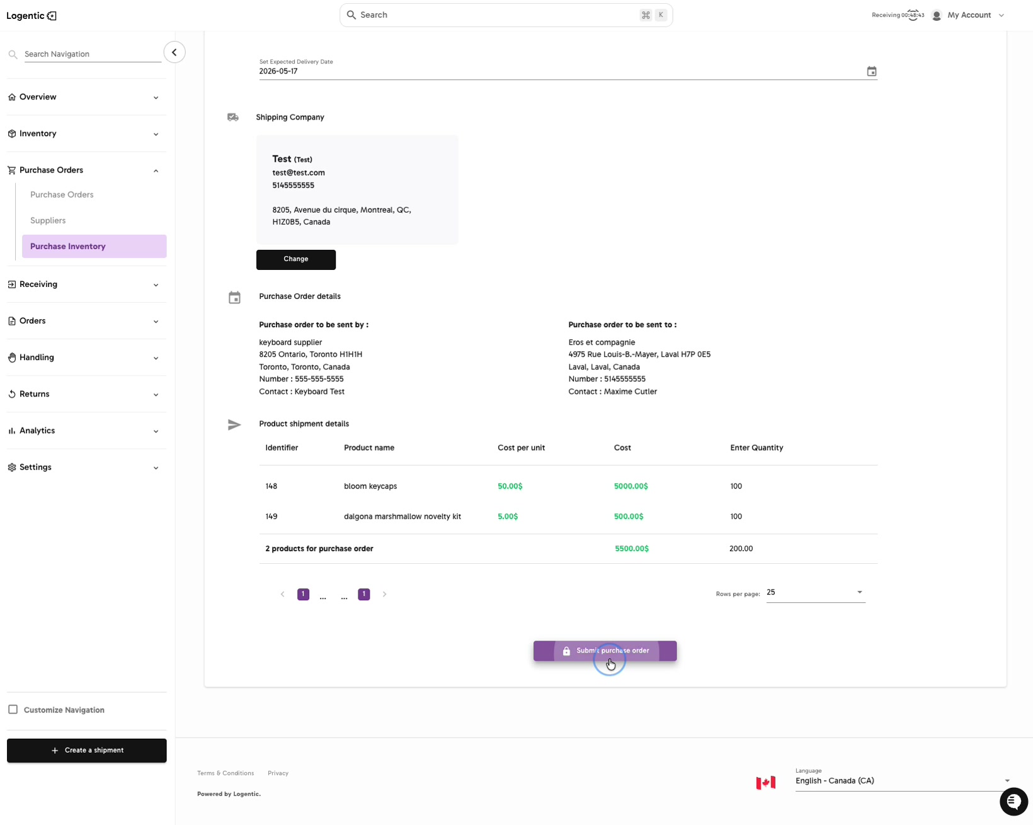Screen dimensions: 1033x825
Task: Open the Returns navigation section
Action: coord(86,394)
